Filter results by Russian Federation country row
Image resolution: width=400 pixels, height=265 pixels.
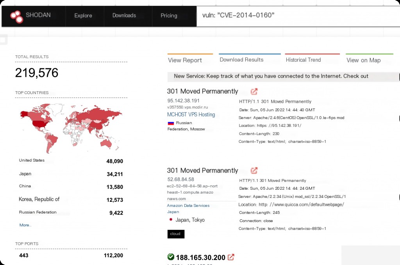[x=38, y=212]
